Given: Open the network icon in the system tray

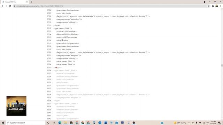Looking at the screenshot, I should coord(204,123).
